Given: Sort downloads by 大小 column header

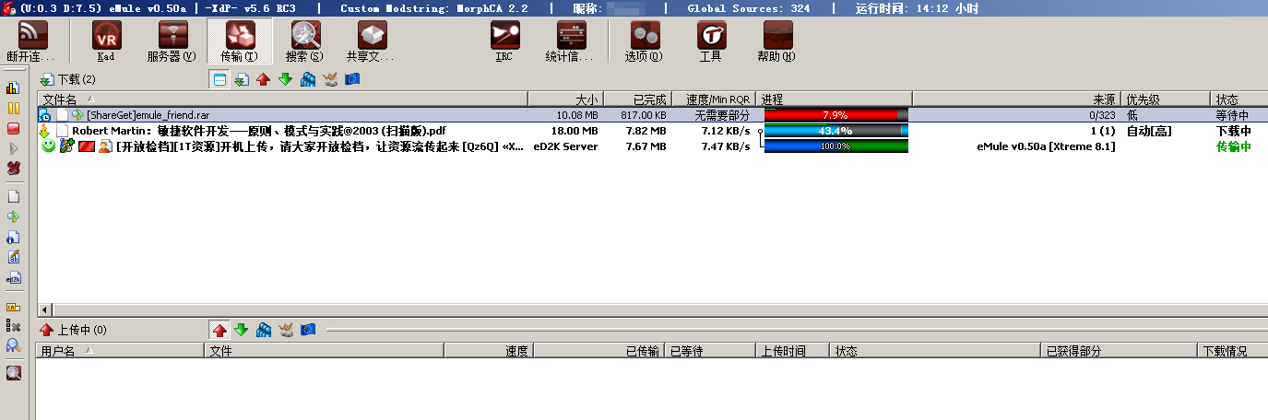Looking at the screenshot, I should (x=565, y=99).
